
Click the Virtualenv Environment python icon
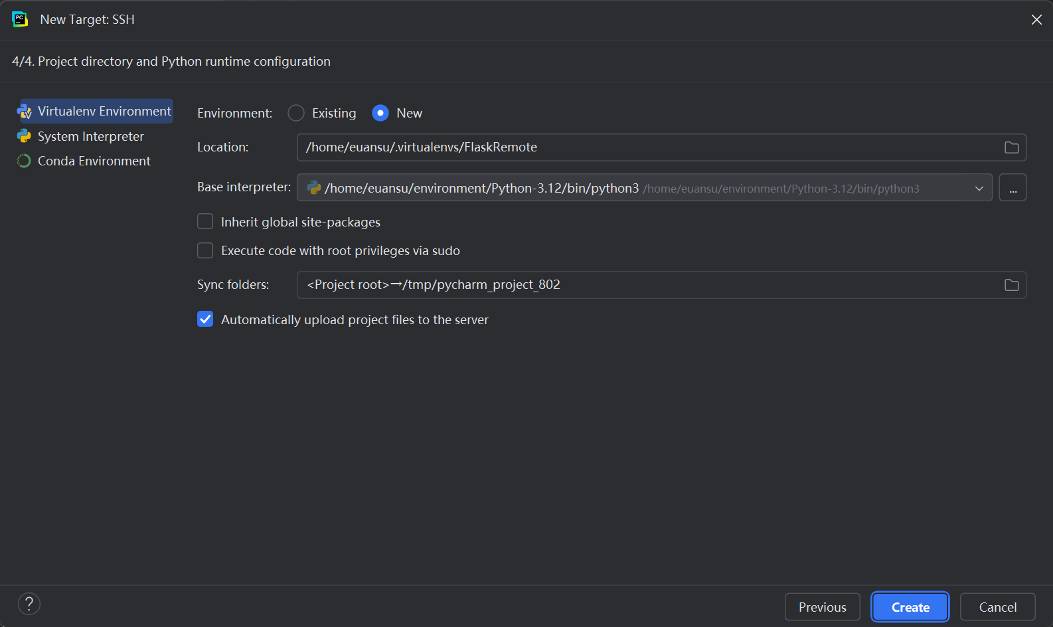(25, 112)
